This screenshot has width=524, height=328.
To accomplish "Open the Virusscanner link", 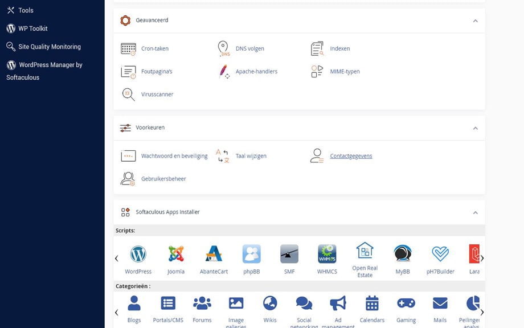I will point(157,95).
